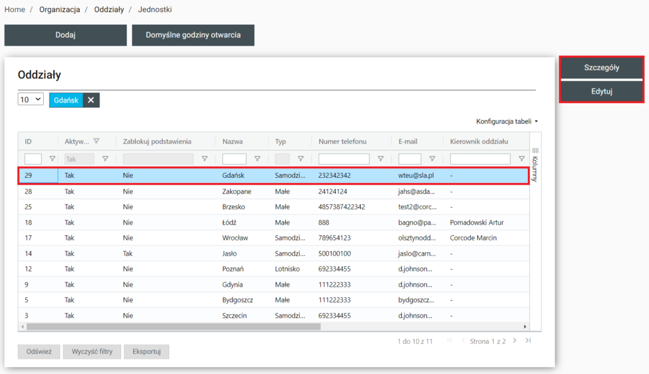Open the filter icon for the Nazwa column
The image size is (649, 374).
pos(257,159)
